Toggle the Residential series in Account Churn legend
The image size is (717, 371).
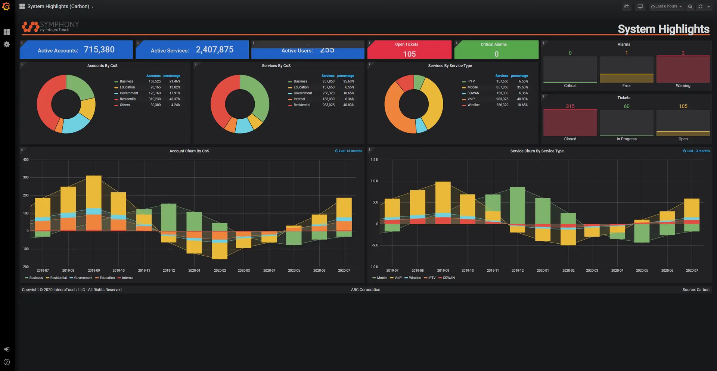click(x=58, y=278)
